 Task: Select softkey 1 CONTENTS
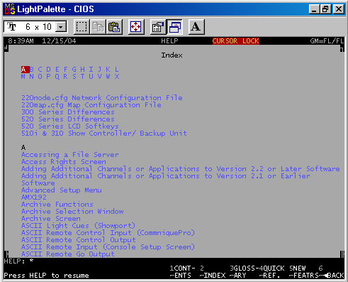coord(182,272)
